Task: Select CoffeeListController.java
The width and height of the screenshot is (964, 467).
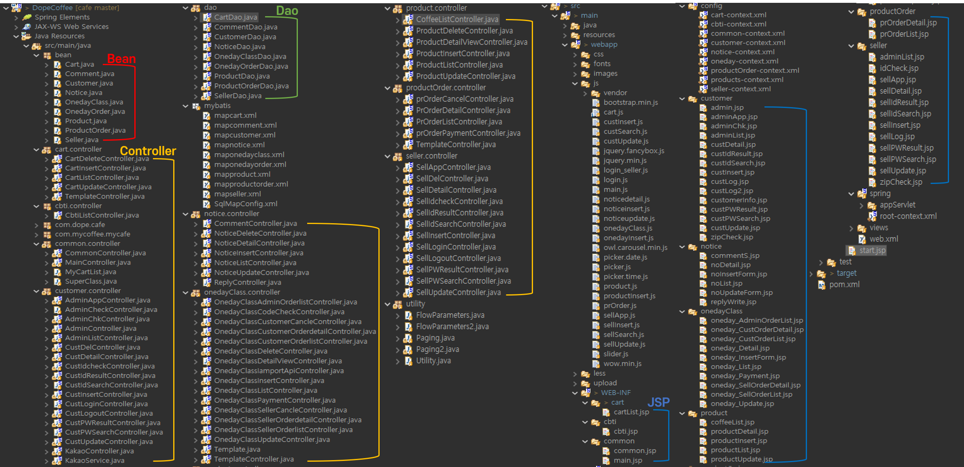Action: [457, 19]
